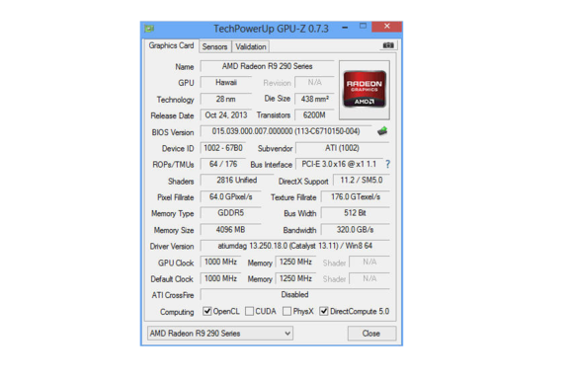Viewport: 572px width, 377px height.
Task: Select the Subvendor value ATI (1002)
Action: [x=342, y=148]
